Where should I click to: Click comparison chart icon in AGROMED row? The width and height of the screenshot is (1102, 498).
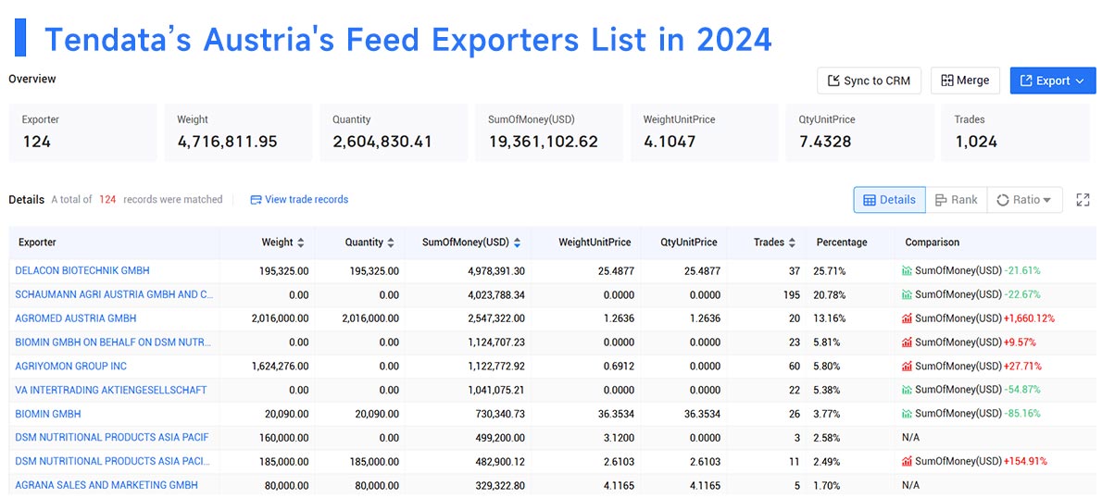(907, 318)
